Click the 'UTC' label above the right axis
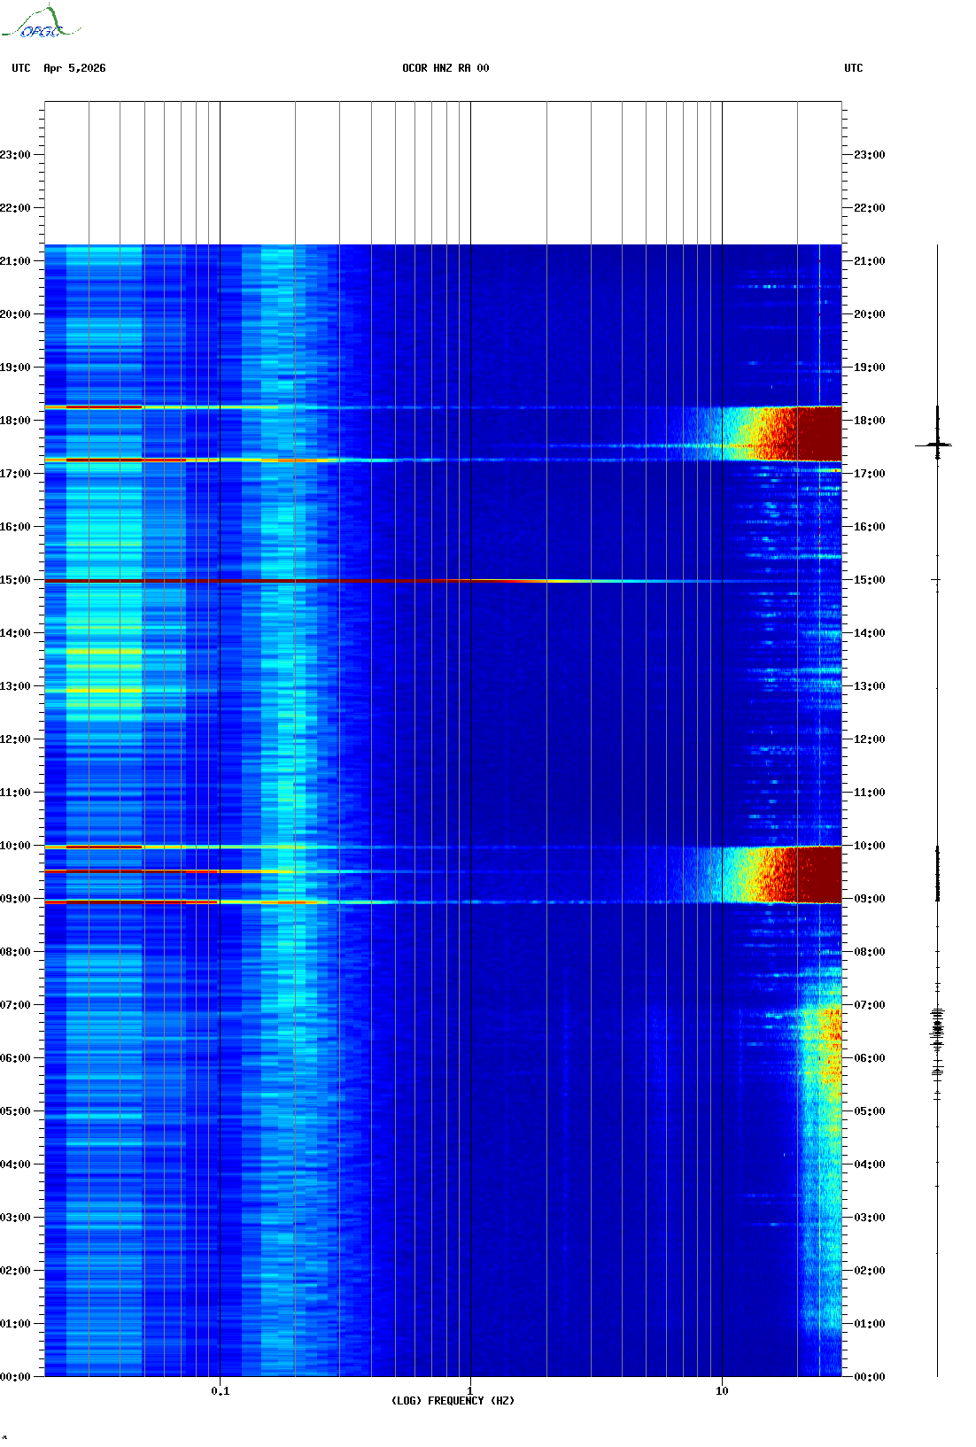 click(854, 68)
